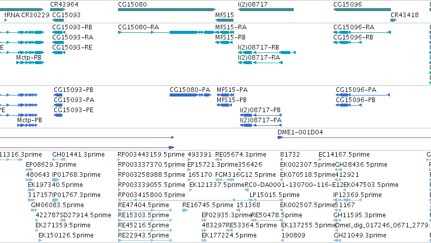
Task: Select transcript CG15093-RE
Action: pyautogui.click(x=59, y=53)
